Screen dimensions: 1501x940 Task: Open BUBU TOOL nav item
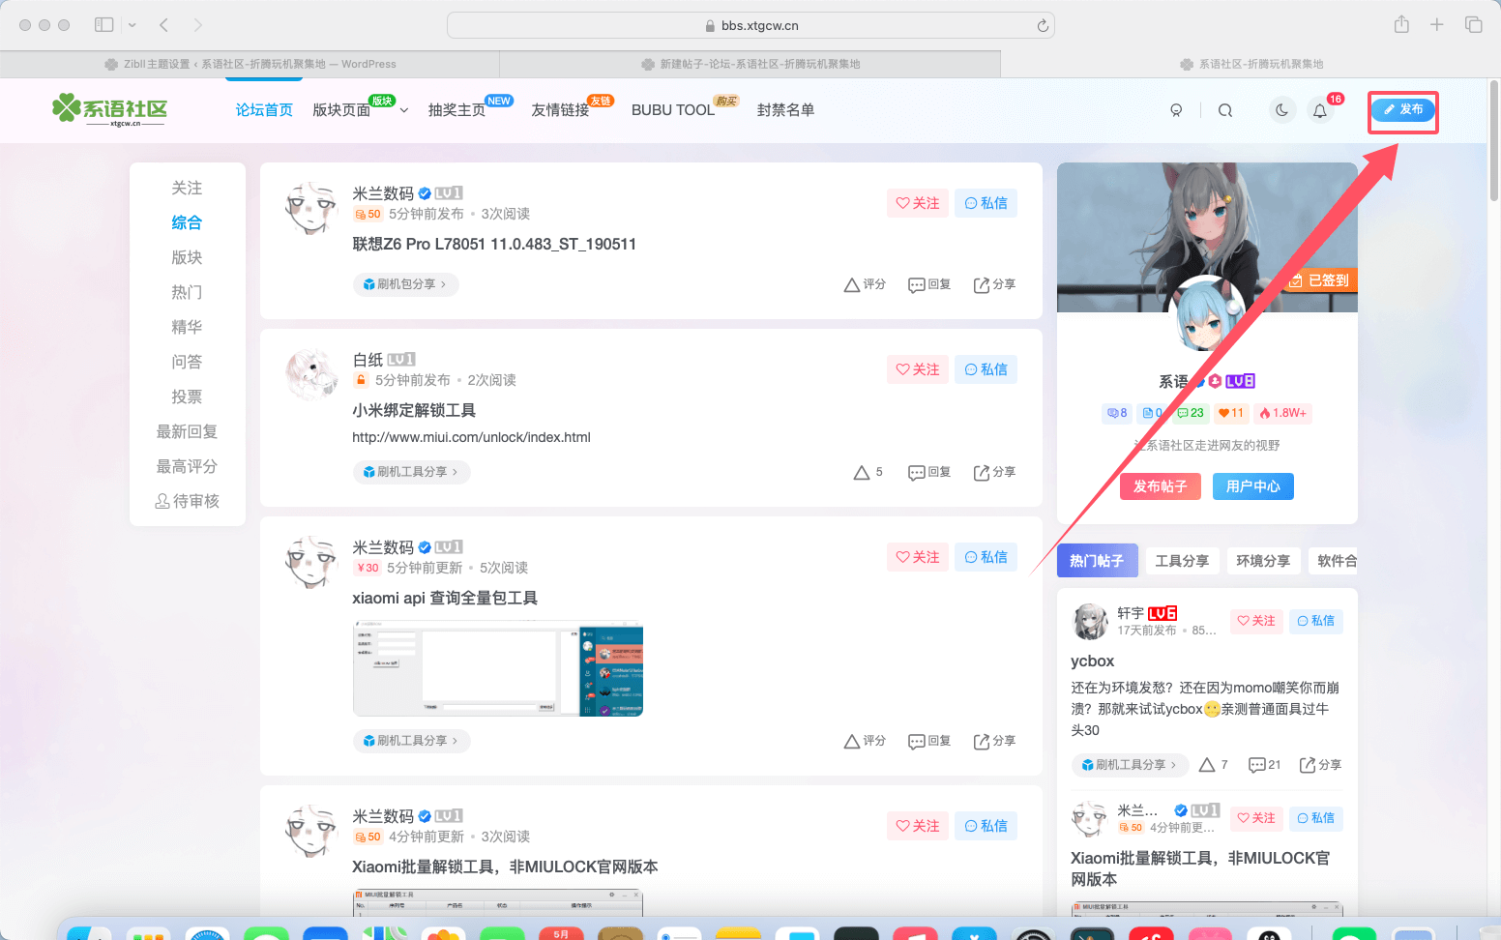673,110
